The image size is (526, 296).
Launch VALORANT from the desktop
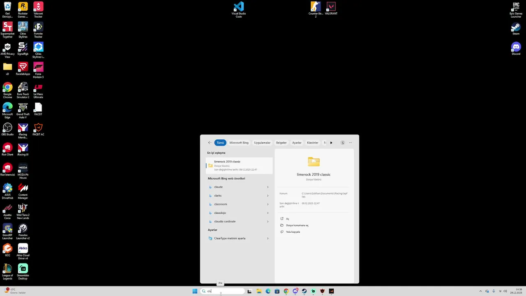click(x=331, y=8)
